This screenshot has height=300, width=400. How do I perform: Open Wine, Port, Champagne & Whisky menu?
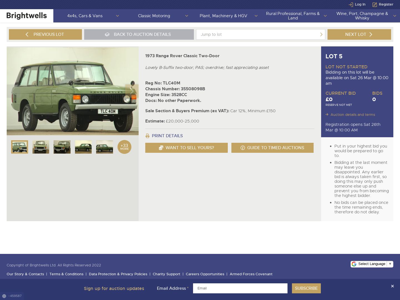[x=365, y=16]
